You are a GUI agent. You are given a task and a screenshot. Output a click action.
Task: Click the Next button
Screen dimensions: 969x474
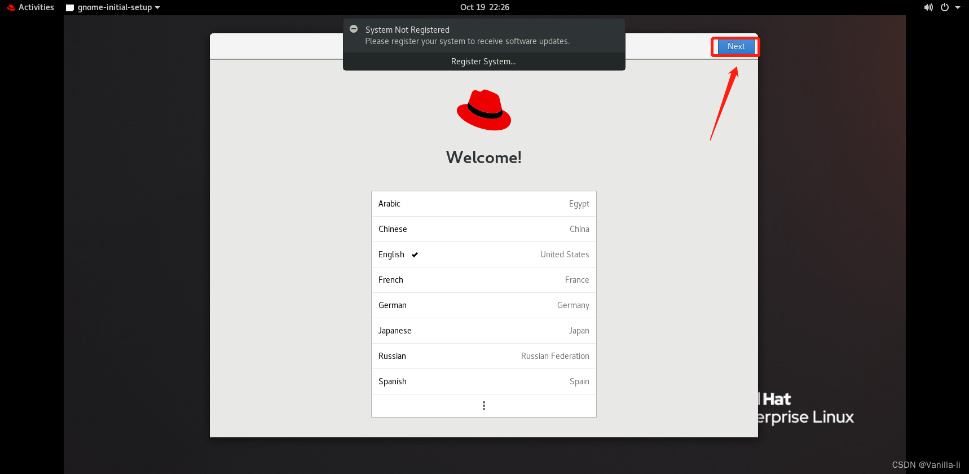pos(736,47)
